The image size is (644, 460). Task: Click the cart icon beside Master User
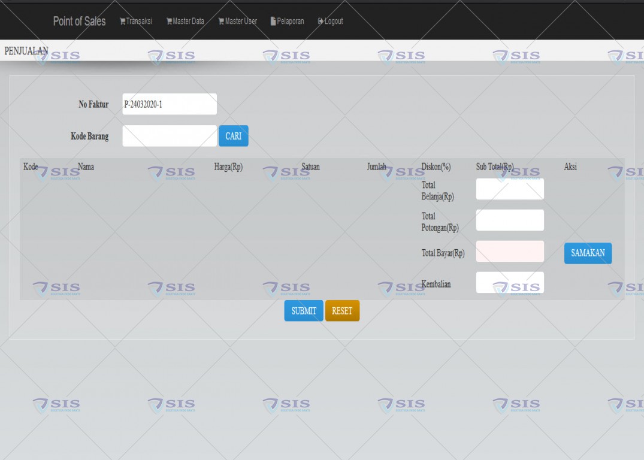pos(221,22)
